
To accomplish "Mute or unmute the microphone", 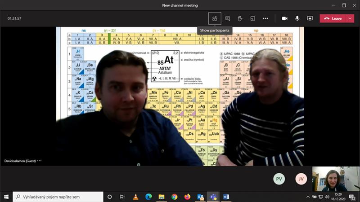I will 297,18.
